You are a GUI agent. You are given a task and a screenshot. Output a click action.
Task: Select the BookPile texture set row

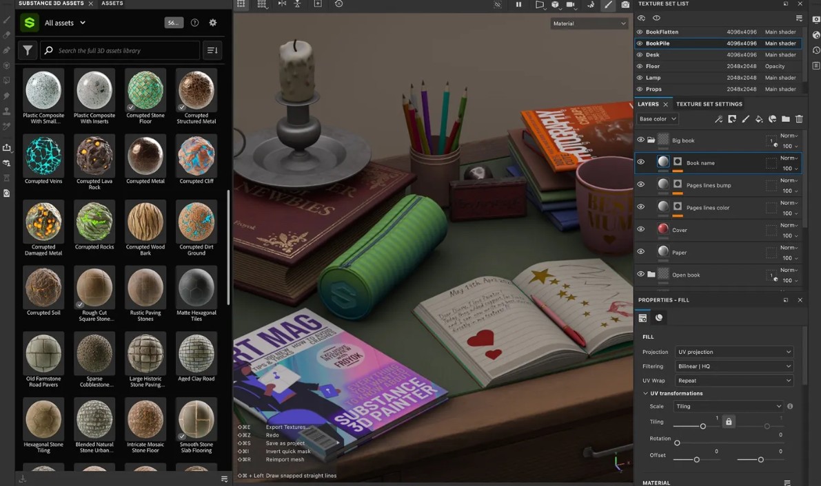(x=718, y=43)
